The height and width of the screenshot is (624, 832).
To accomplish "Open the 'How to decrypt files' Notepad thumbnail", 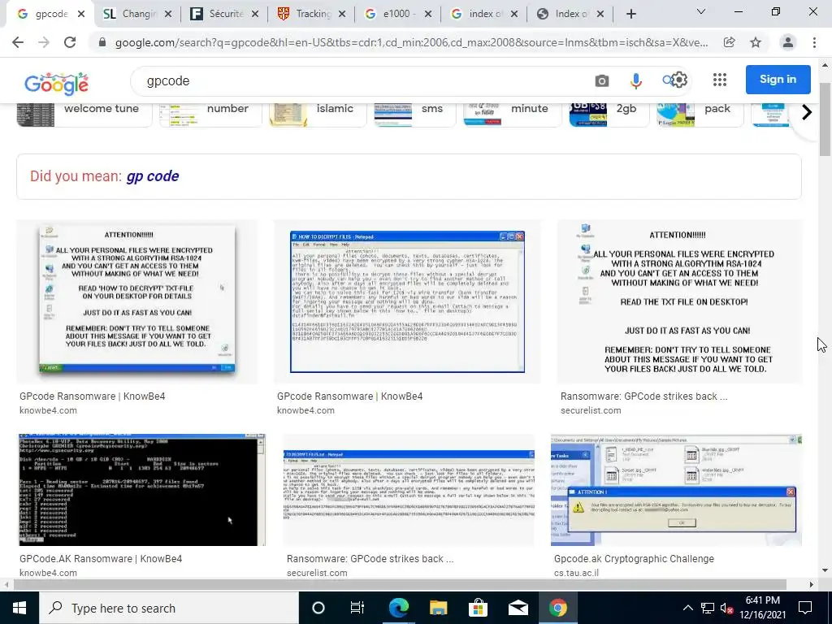I will coord(407,301).
